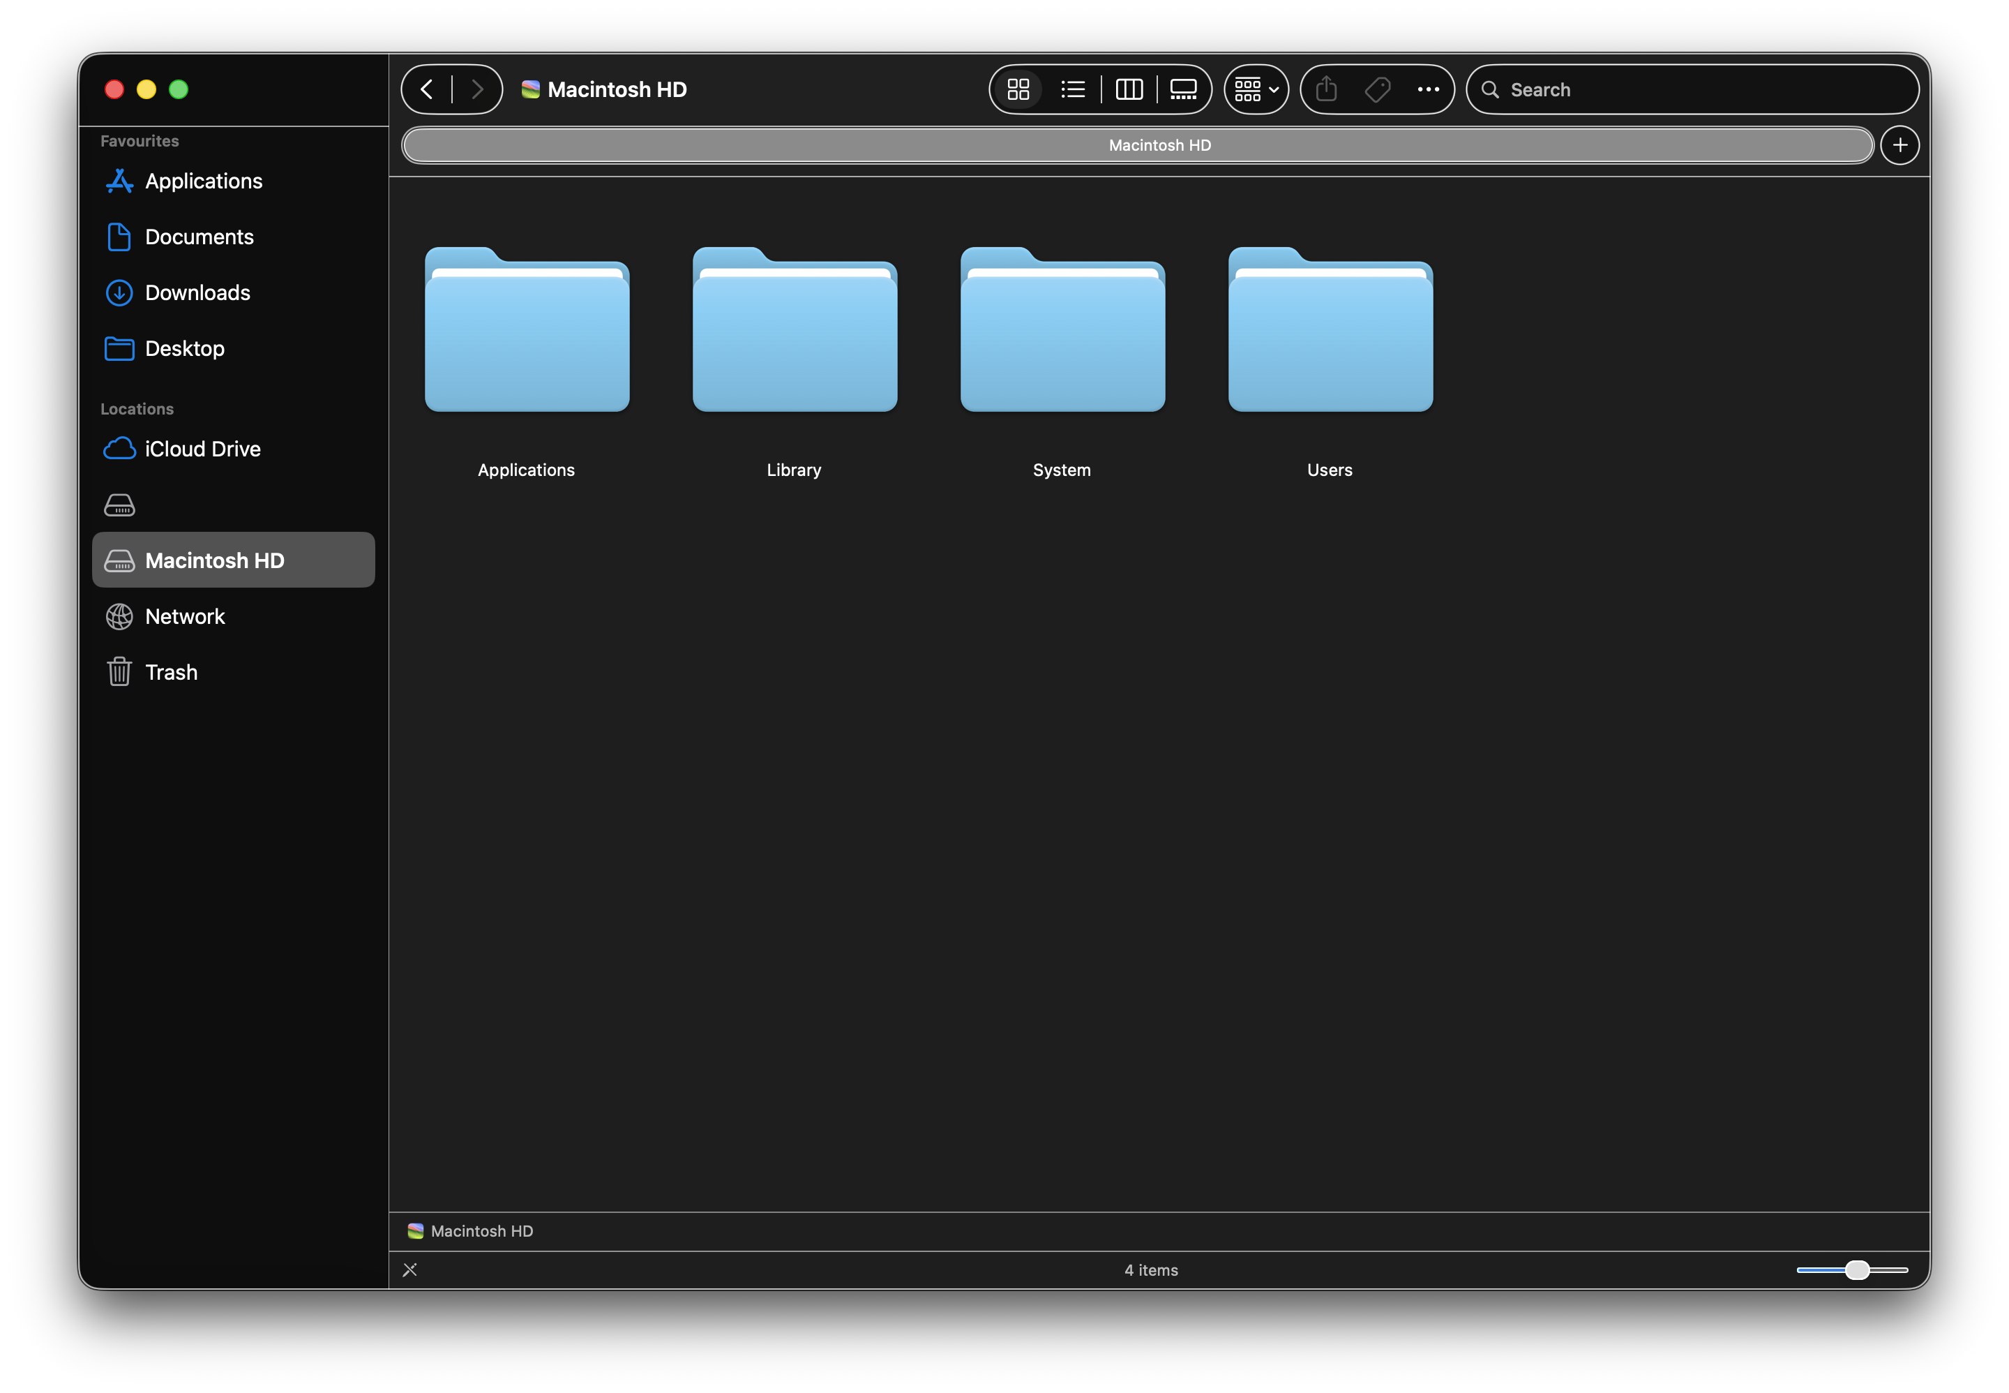Open Network in the sidebar
The width and height of the screenshot is (2009, 1393).
[x=233, y=616]
